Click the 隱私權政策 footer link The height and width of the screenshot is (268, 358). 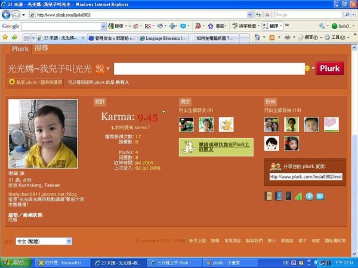(335, 241)
